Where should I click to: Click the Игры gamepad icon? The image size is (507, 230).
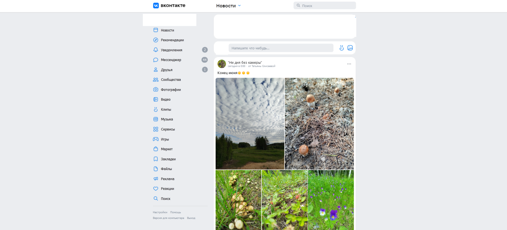tap(155, 139)
